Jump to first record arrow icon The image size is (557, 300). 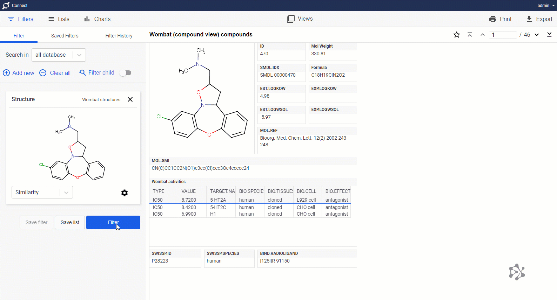click(x=470, y=35)
